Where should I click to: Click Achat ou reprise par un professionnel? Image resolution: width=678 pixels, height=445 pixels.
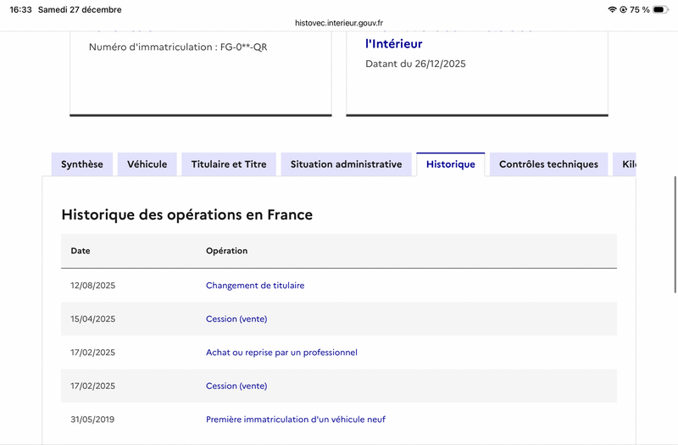pyautogui.click(x=281, y=353)
